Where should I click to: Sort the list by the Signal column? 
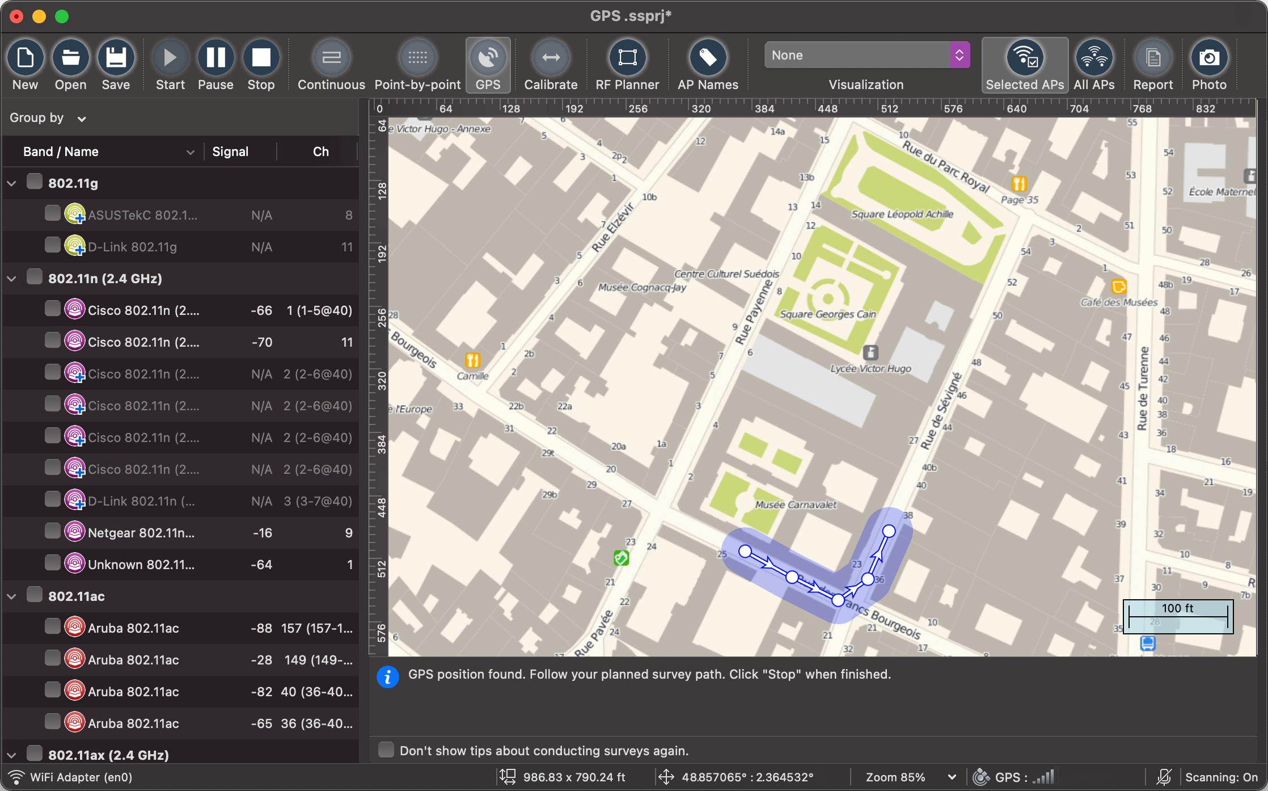(230, 152)
